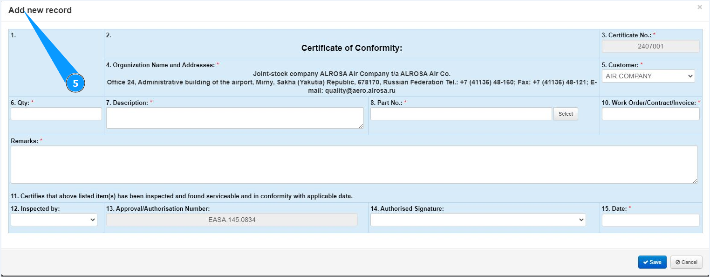Click the Remarks box resize handle
This screenshot has height=277, width=710.
695,181
